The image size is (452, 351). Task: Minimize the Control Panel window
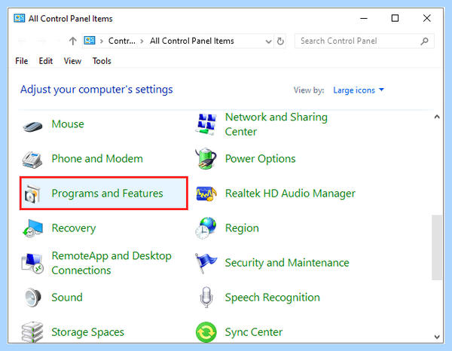[x=364, y=18]
